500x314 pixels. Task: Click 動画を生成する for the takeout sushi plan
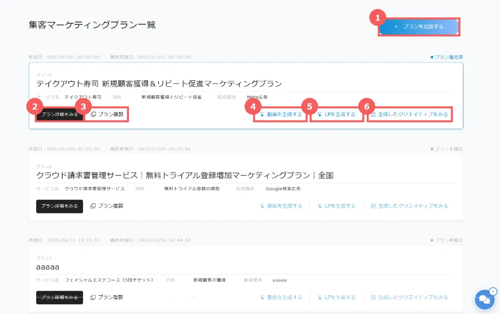coord(281,115)
